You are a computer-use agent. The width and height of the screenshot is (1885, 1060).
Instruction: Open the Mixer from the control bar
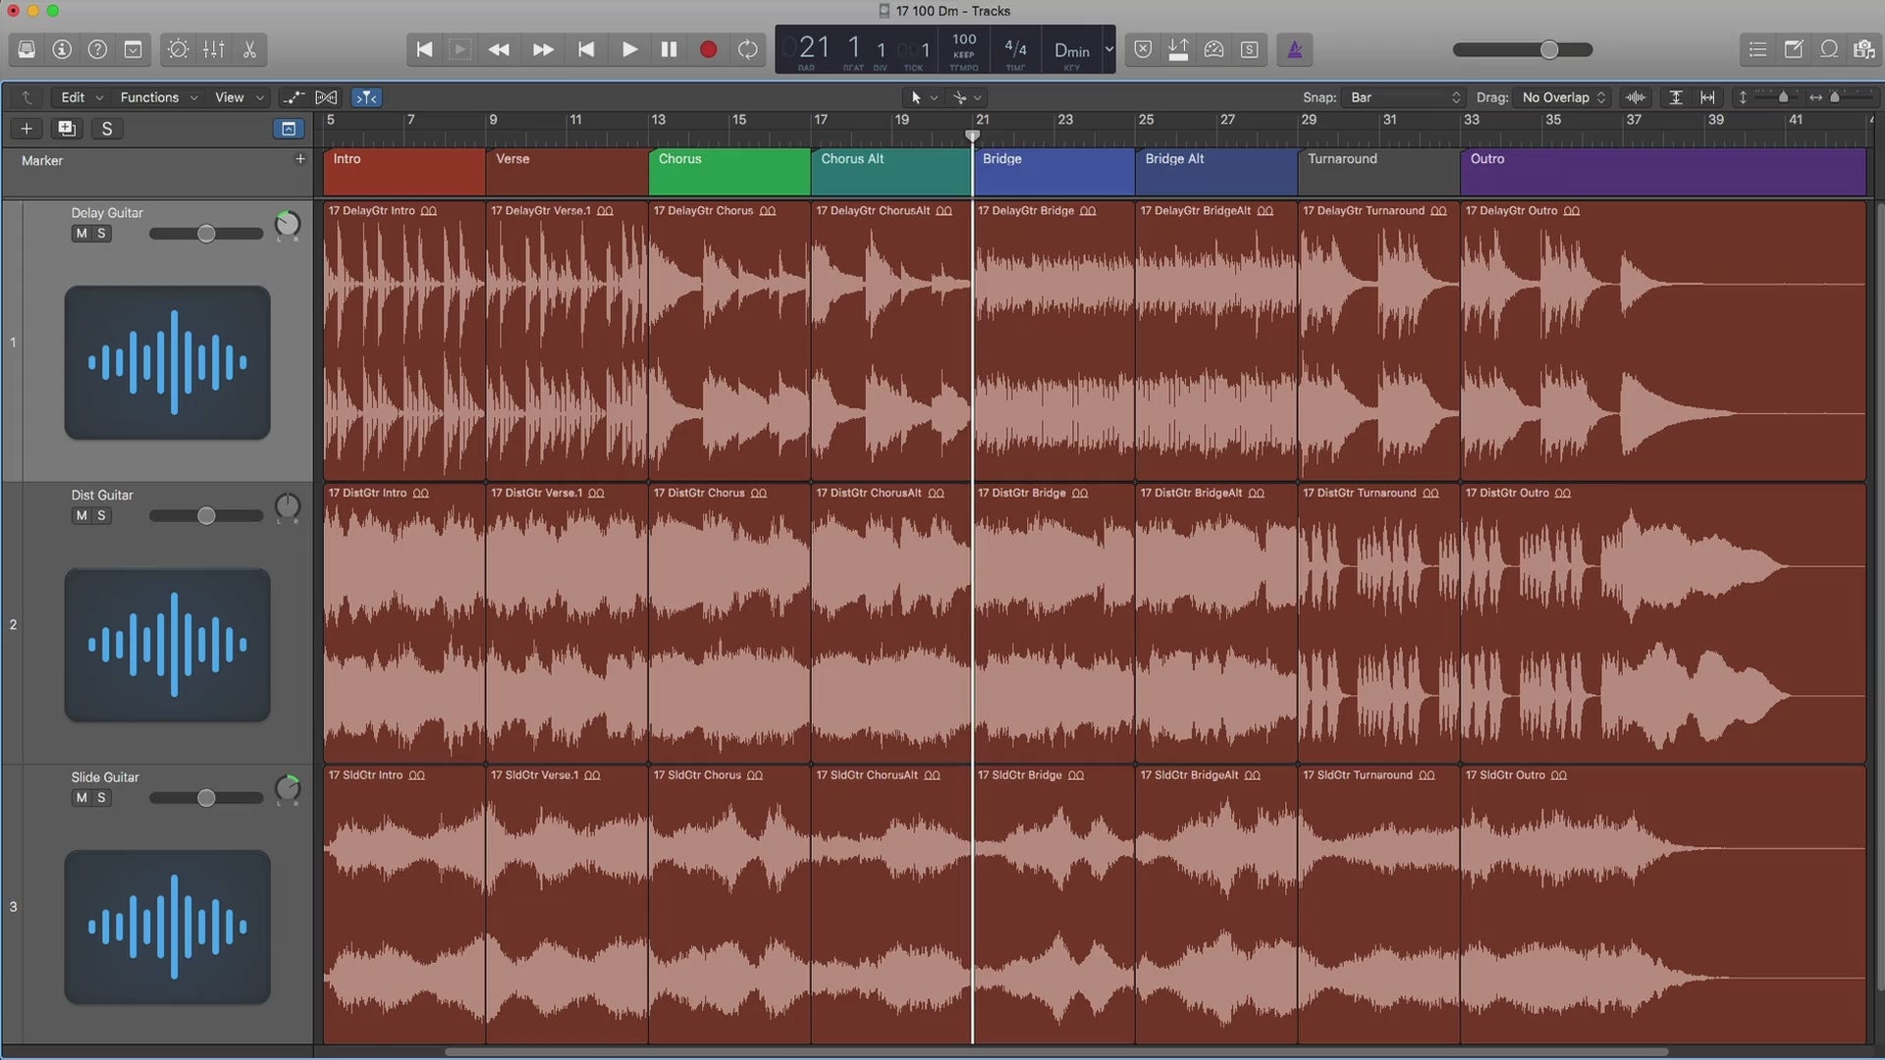[x=213, y=49]
